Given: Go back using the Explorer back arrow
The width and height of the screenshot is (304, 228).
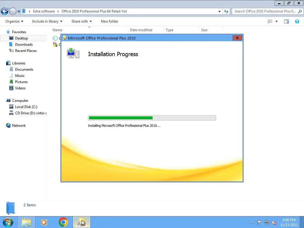Looking at the screenshot, I should click(x=5, y=11).
